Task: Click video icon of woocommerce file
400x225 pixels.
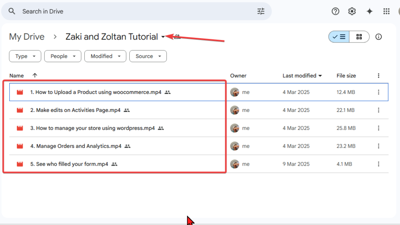Action: click(20, 92)
